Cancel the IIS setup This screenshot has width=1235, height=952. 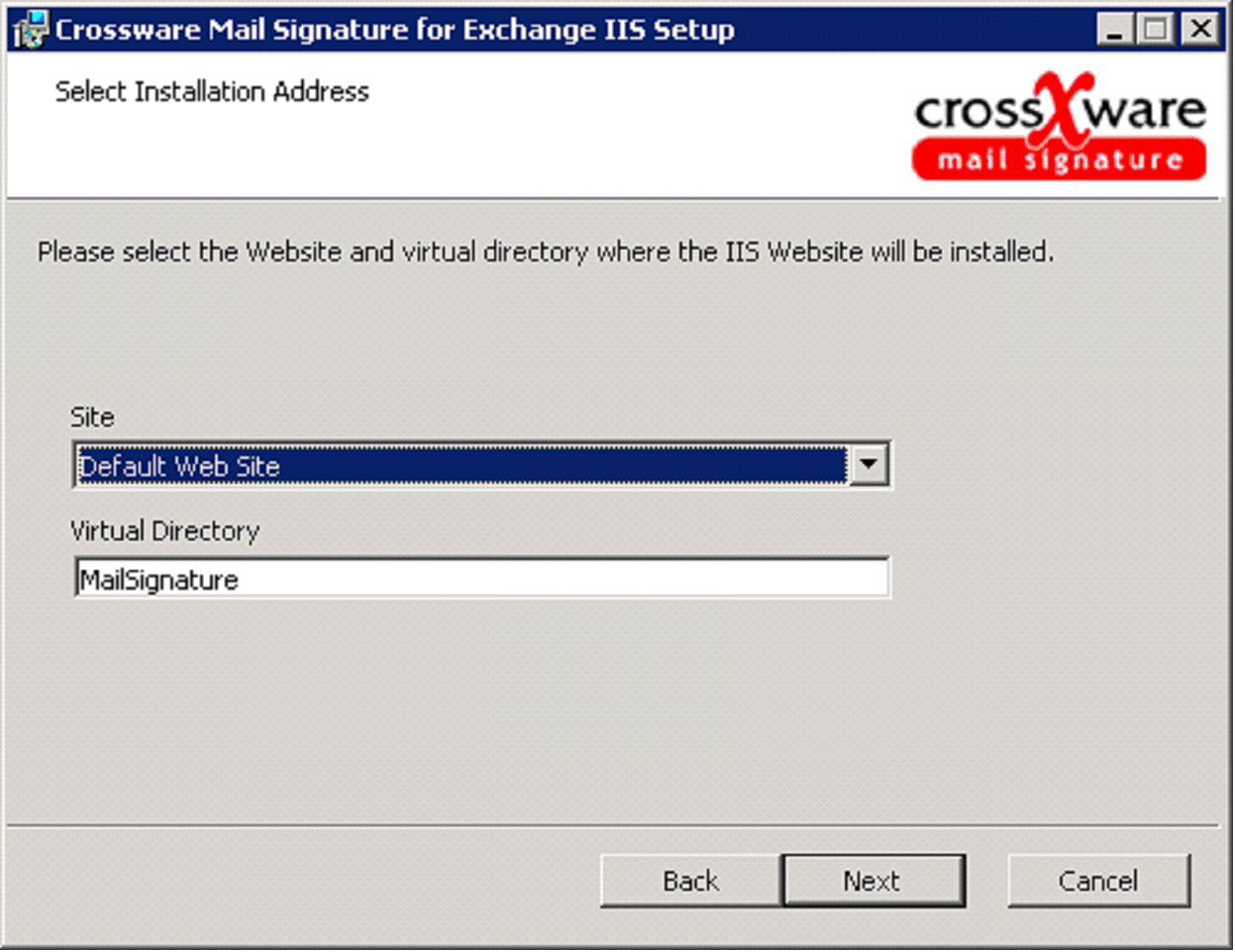[x=1098, y=881]
